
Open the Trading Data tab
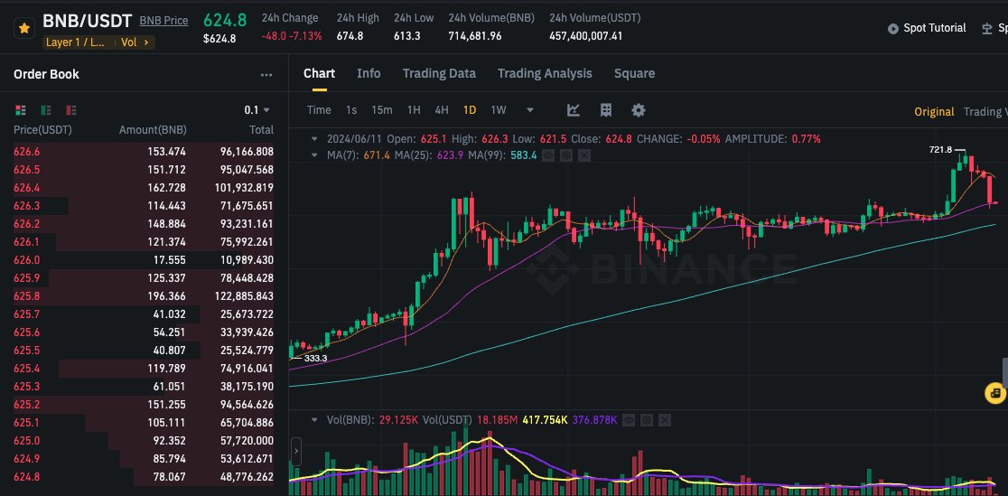tap(439, 73)
